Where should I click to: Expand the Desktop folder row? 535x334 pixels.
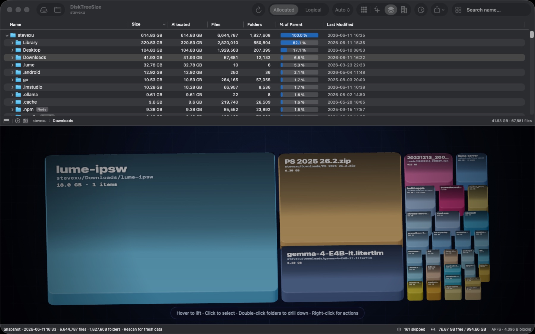pos(12,50)
